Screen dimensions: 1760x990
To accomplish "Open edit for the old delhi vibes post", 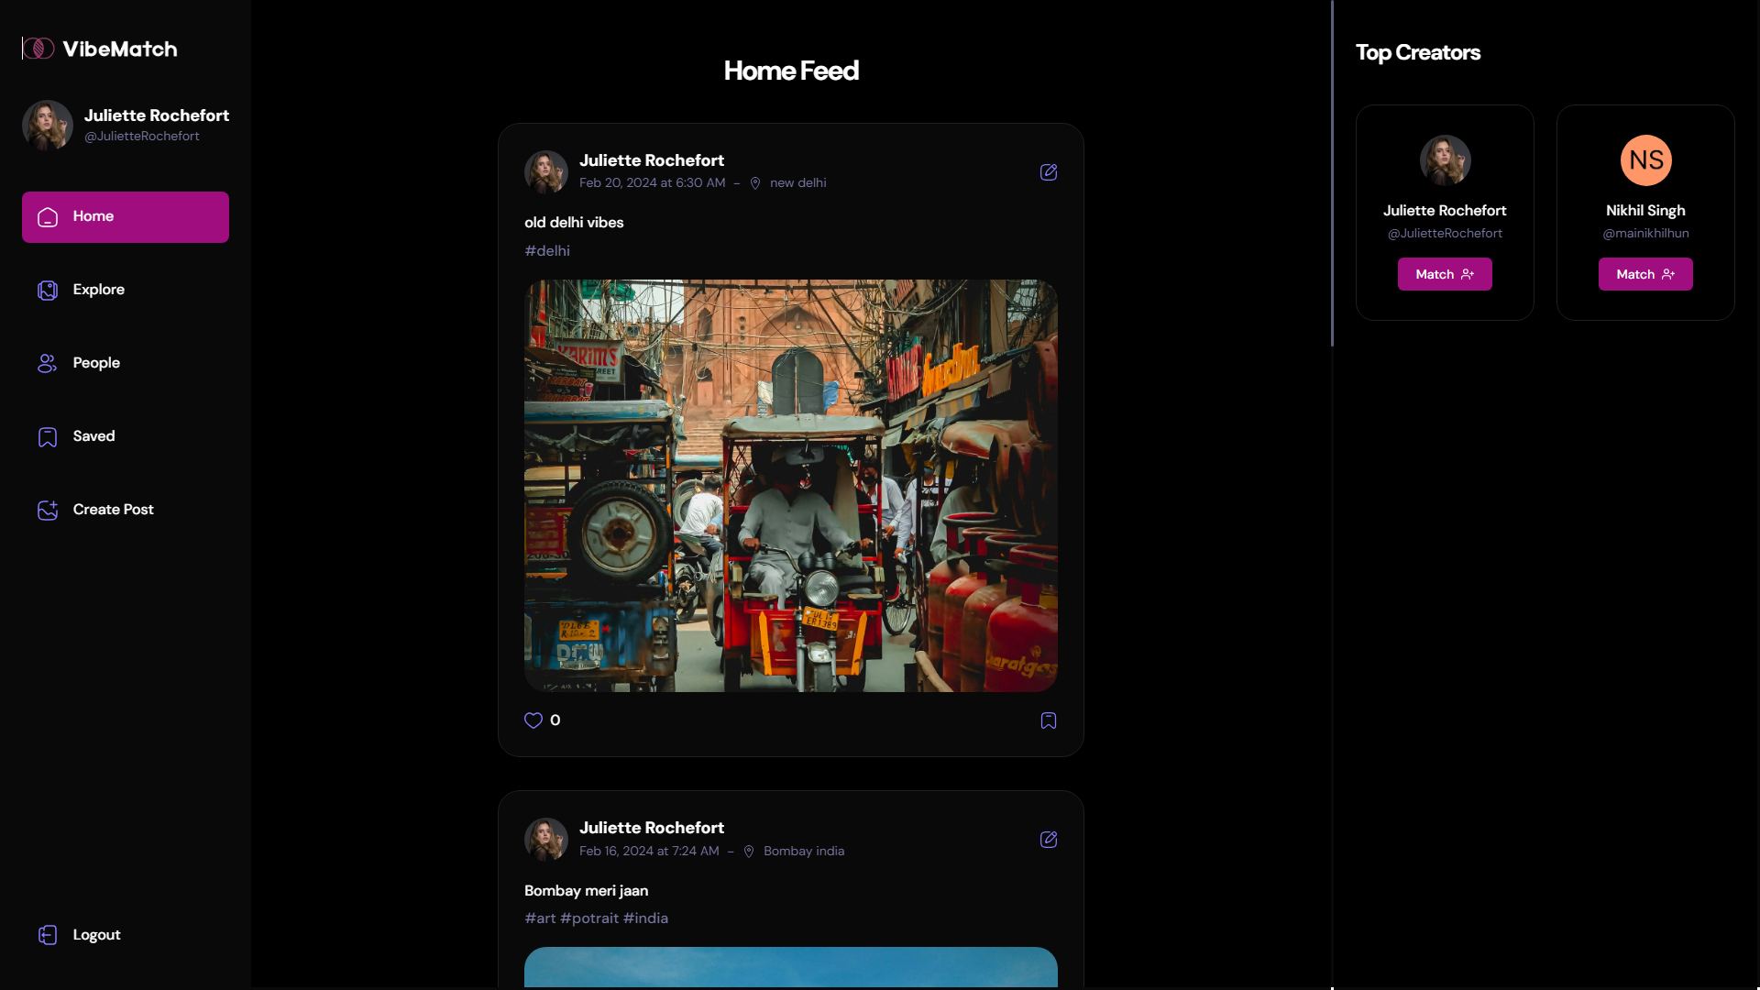I will [1049, 172].
